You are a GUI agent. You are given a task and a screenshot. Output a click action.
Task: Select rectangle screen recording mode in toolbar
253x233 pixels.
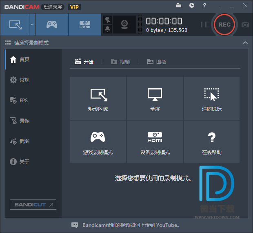15,25
